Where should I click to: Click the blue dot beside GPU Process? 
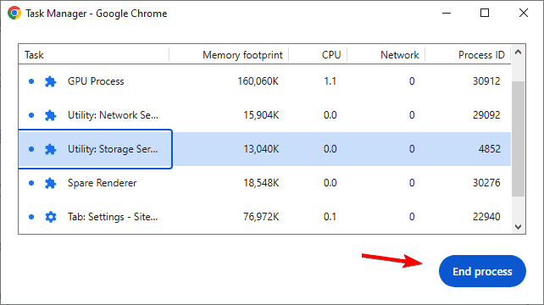click(x=31, y=81)
